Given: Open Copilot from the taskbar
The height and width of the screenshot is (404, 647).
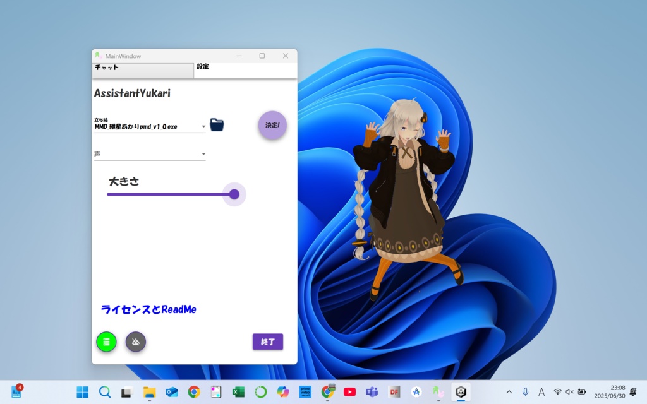Looking at the screenshot, I should point(283,392).
